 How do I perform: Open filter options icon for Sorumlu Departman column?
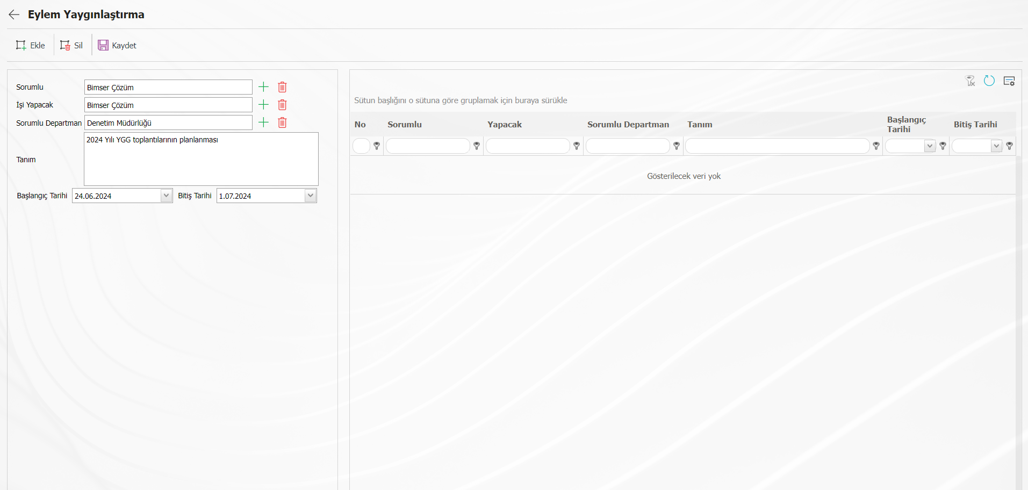(677, 146)
